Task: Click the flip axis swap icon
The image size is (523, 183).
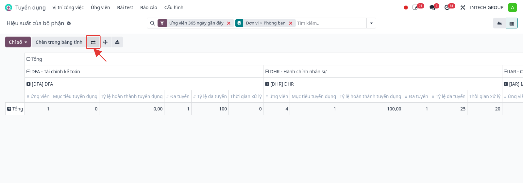Action: pos(93,42)
